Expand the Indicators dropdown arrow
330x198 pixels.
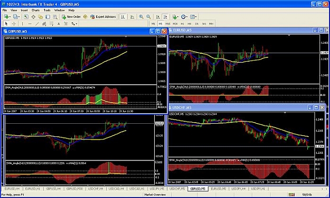point(177,17)
